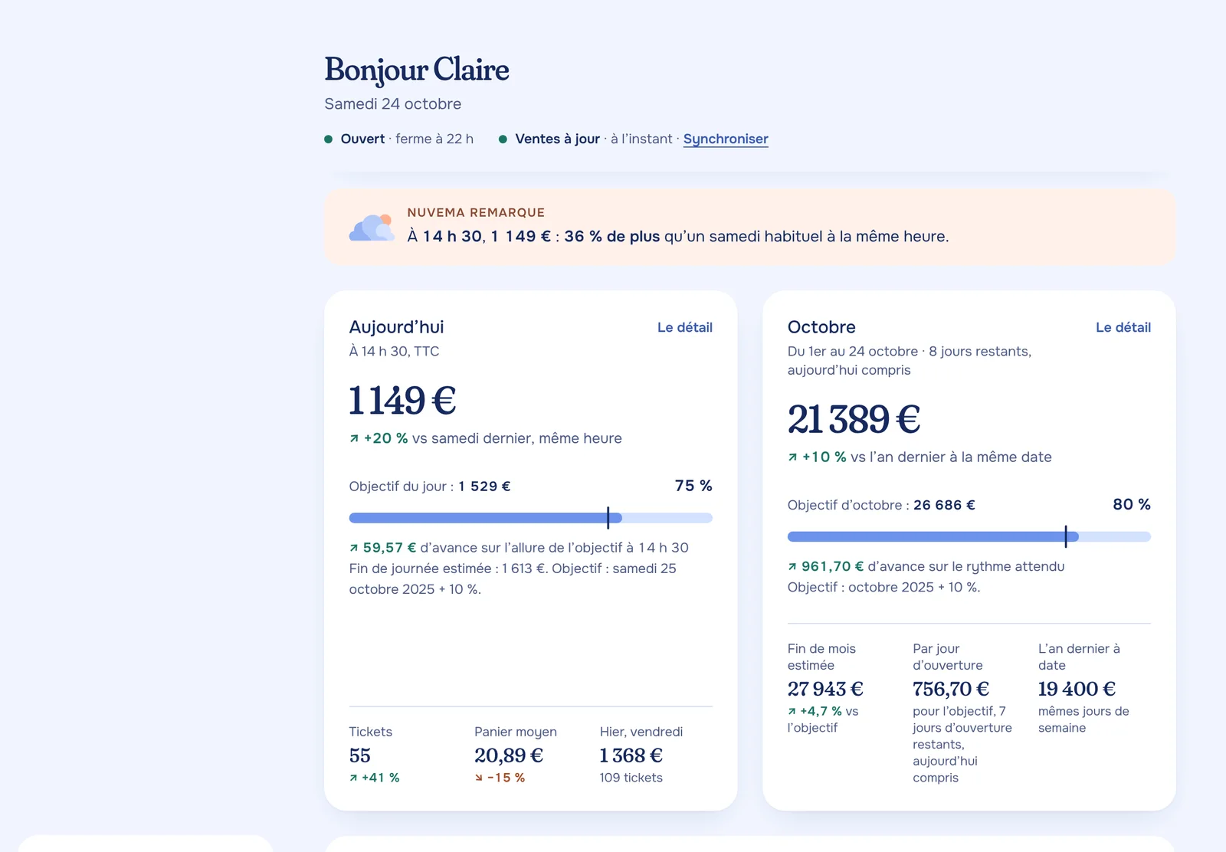Image resolution: width=1226 pixels, height=852 pixels.
Task: Click the Panier moyen value 20,89 €
Action: coord(509,755)
